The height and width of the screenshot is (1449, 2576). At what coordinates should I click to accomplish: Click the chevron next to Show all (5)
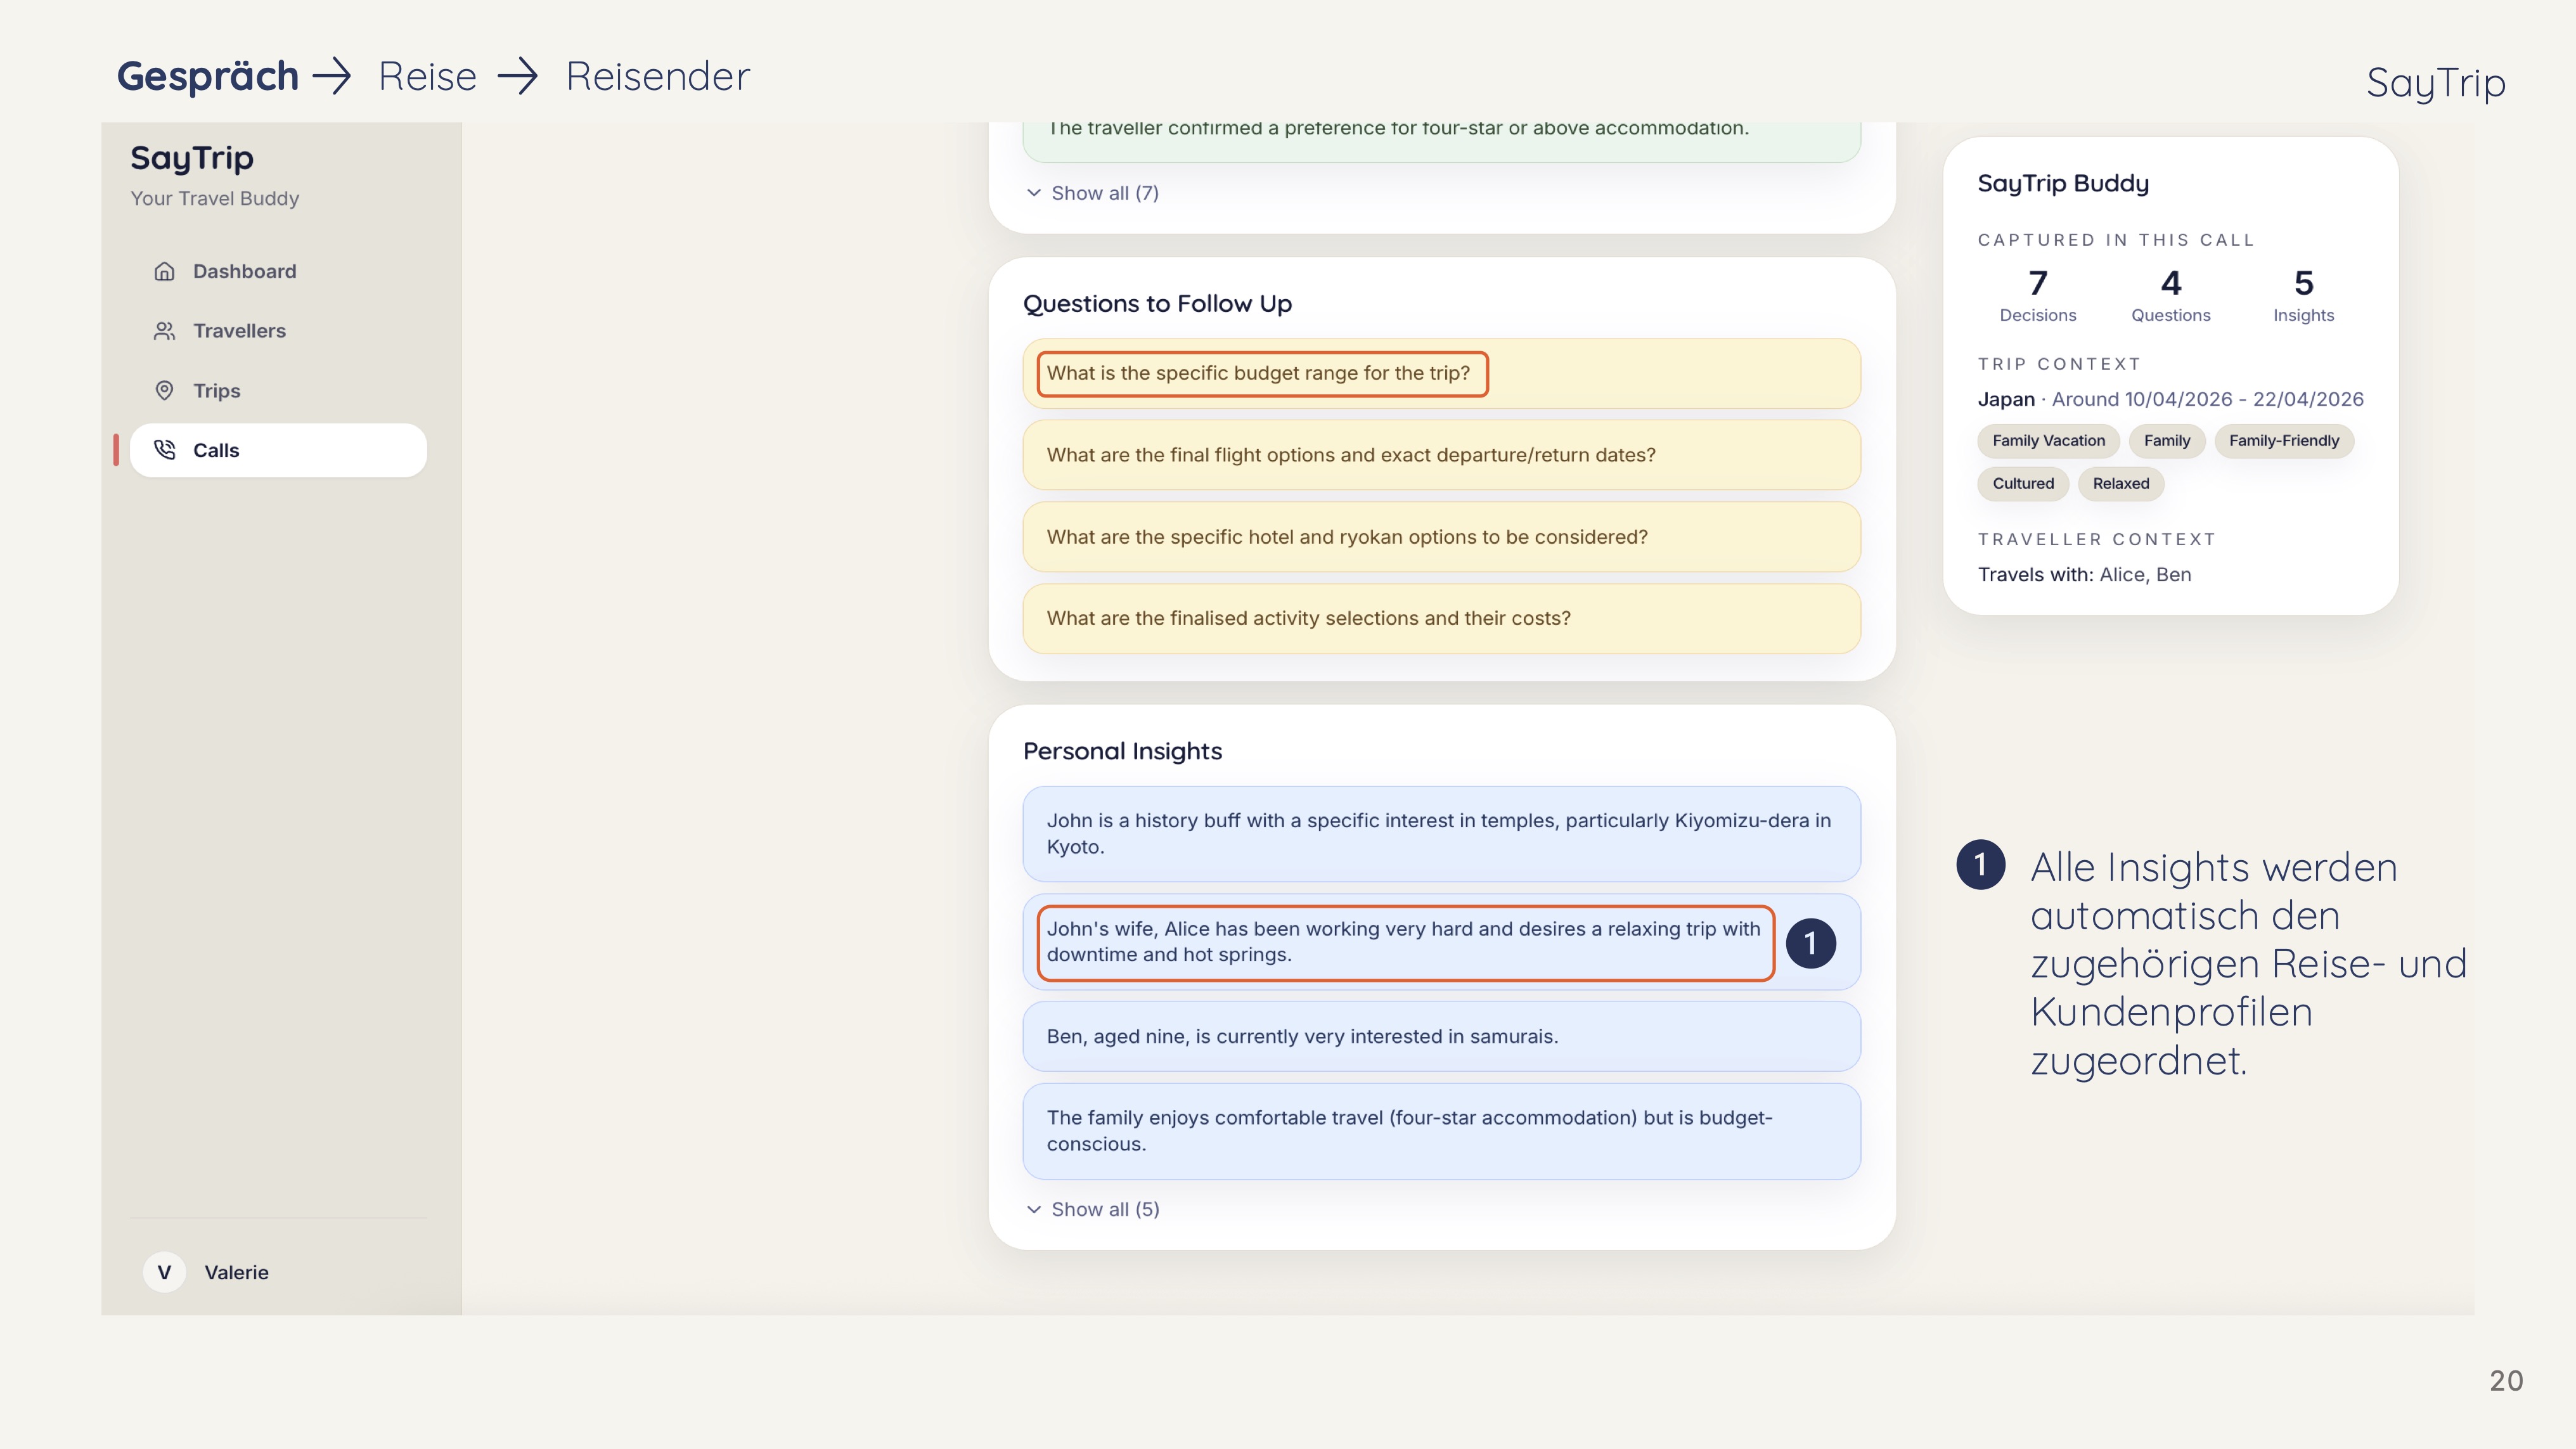coord(1034,1209)
